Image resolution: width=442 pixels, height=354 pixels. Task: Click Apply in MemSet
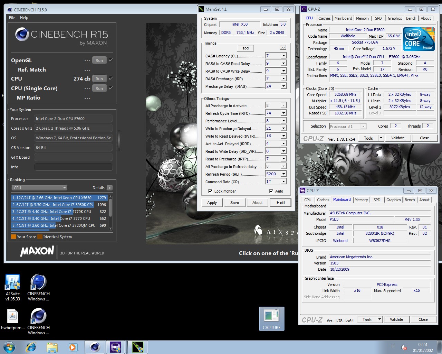212,203
